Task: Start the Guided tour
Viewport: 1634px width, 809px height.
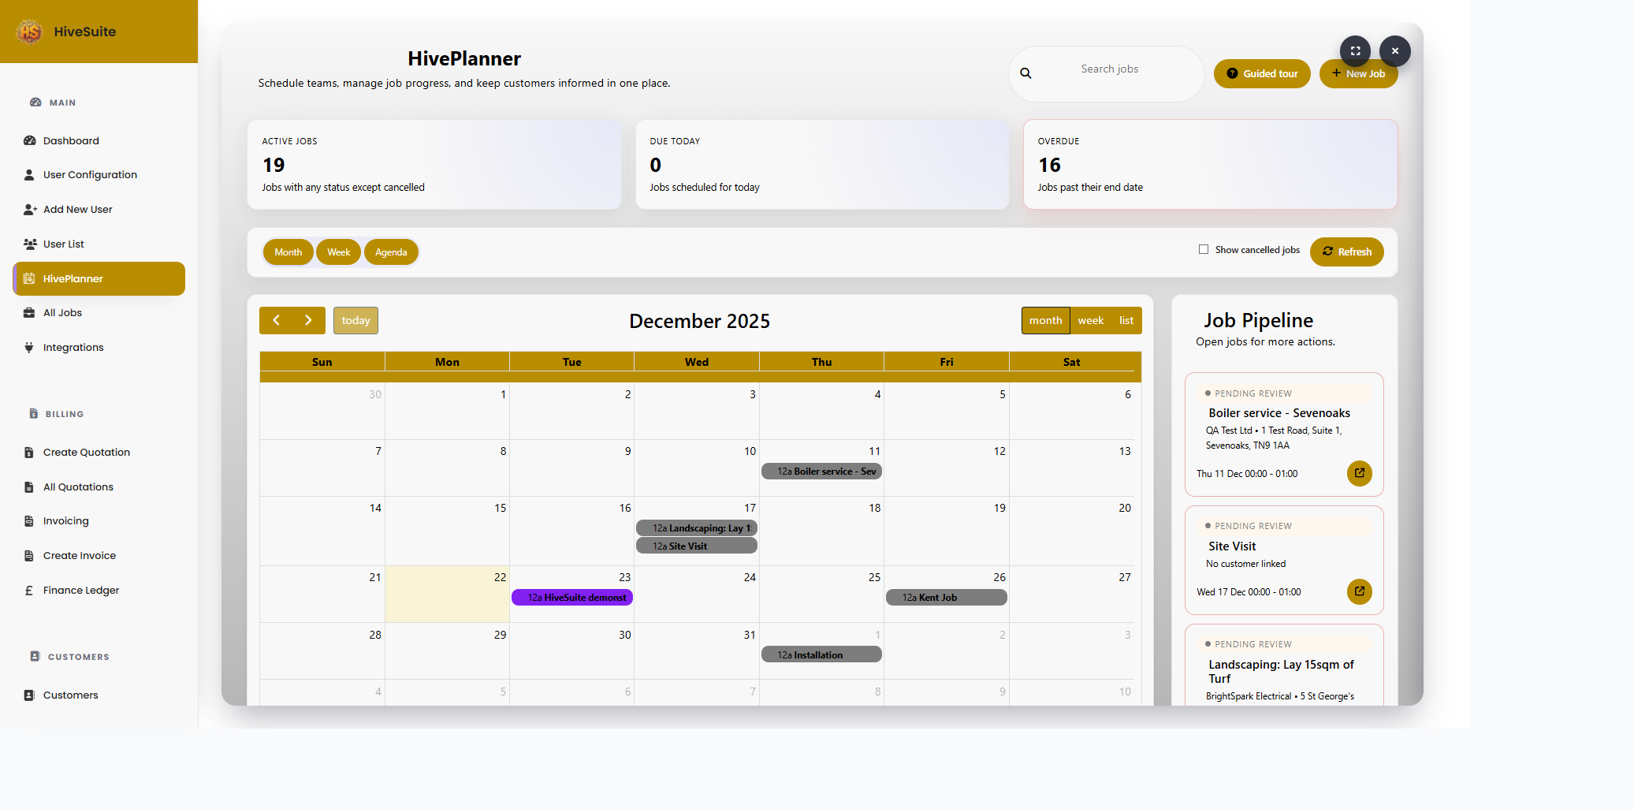Action: pyautogui.click(x=1262, y=73)
